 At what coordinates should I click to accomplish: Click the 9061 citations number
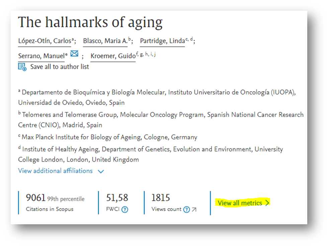tap(35, 198)
